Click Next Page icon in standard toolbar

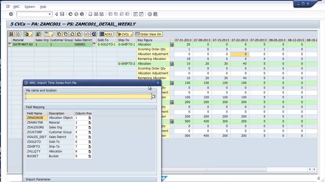point(121,14)
